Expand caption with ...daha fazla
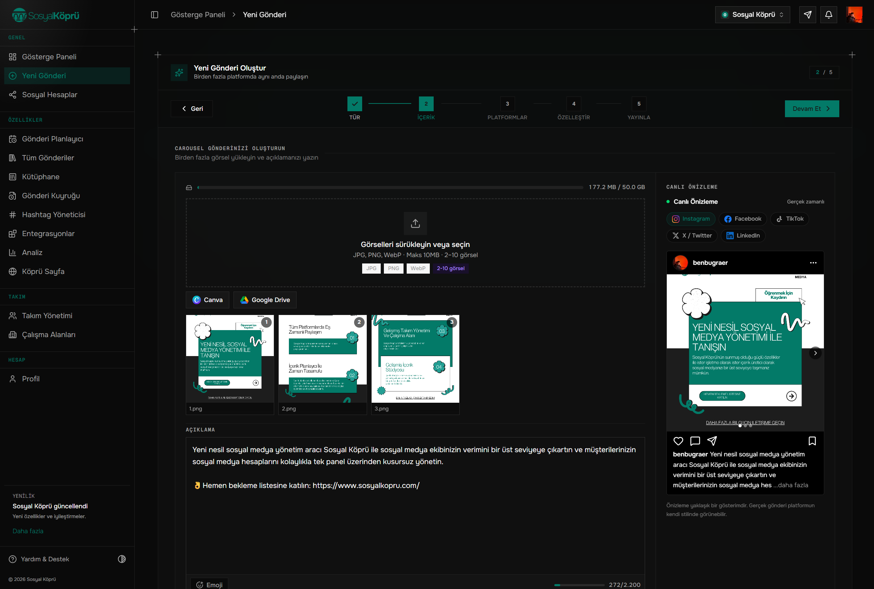The width and height of the screenshot is (874, 589). pos(790,485)
